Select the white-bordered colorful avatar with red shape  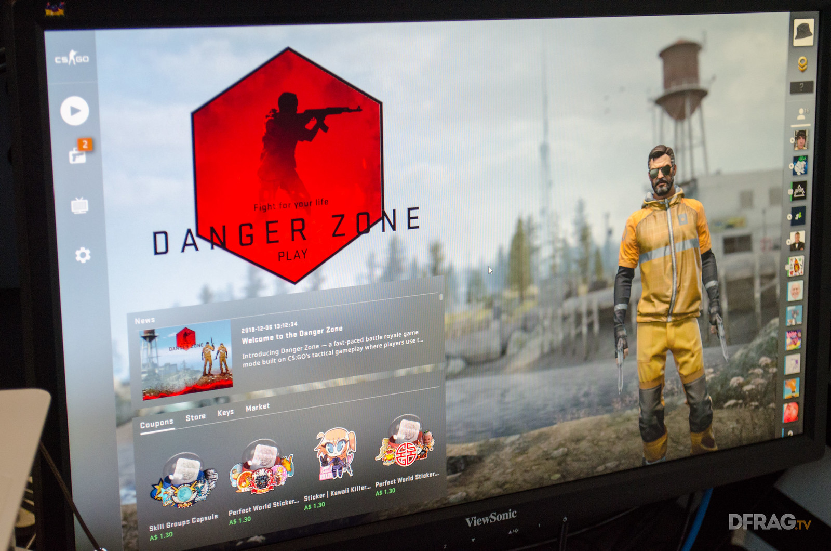(796, 266)
